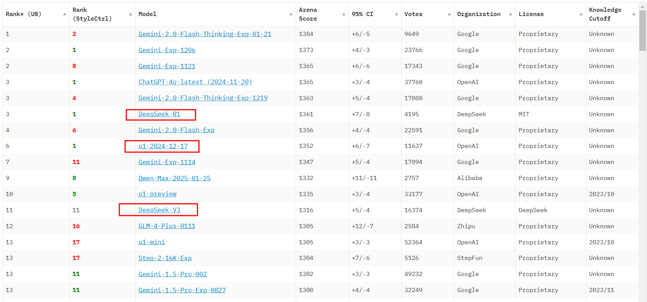Sort by Arena Score column arrow
647x302 pixels.
tap(344, 14)
